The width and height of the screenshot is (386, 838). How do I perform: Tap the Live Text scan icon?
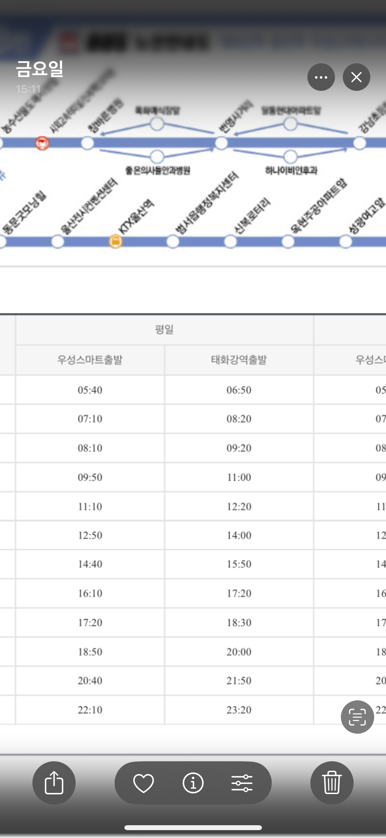[357, 717]
